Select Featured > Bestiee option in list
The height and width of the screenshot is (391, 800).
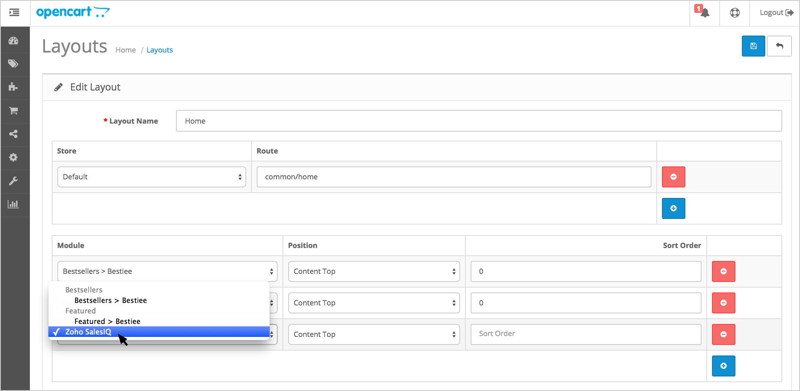(107, 322)
